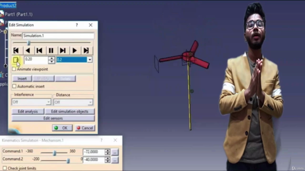Increase Command.1 value

pyautogui.click(x=107, y=150)
